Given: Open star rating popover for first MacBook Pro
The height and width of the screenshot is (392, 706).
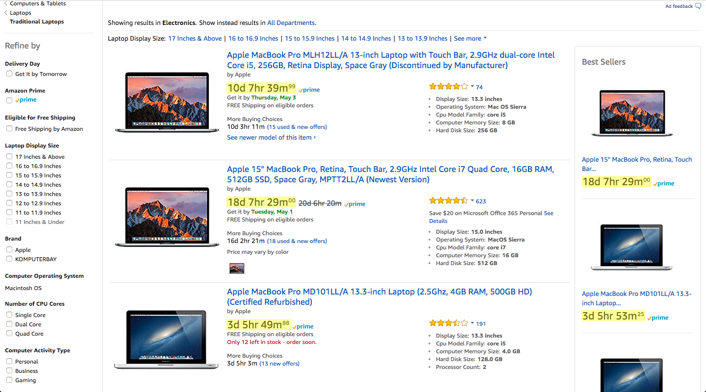Looking at the screenshot, I should [449, 87].
